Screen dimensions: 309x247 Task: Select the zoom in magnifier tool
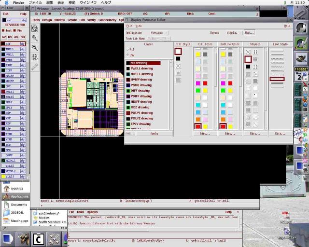click(35, 38)
